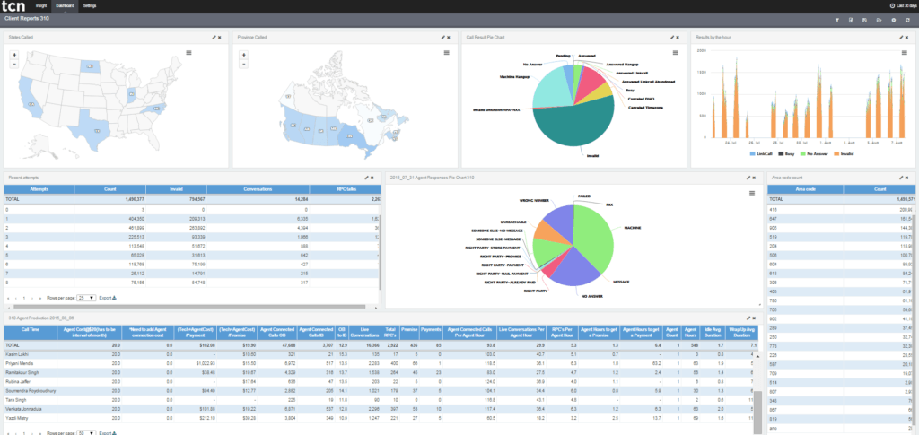
Task: Edit the Call Result Pie Chart panel
Action: pyautogui.click(x=672, y=37)
